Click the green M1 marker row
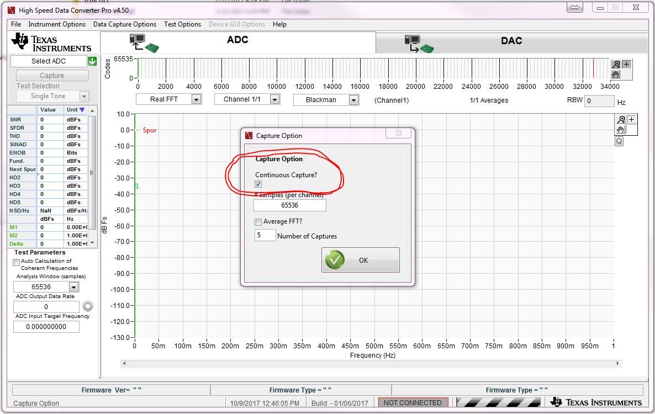 [x=48, y=227]
